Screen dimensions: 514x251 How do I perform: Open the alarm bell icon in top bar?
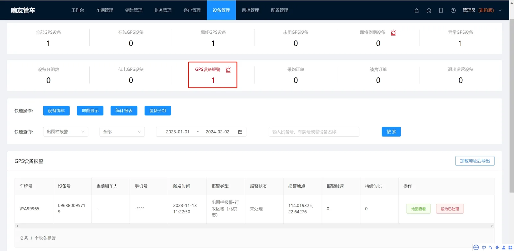coord(417,10)
